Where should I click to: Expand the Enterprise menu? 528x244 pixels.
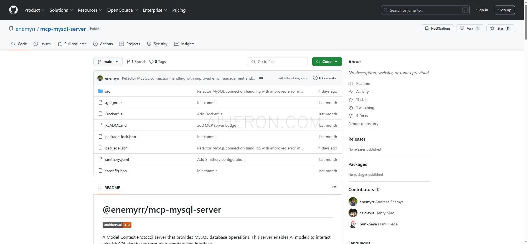click(x=155, y=10)
